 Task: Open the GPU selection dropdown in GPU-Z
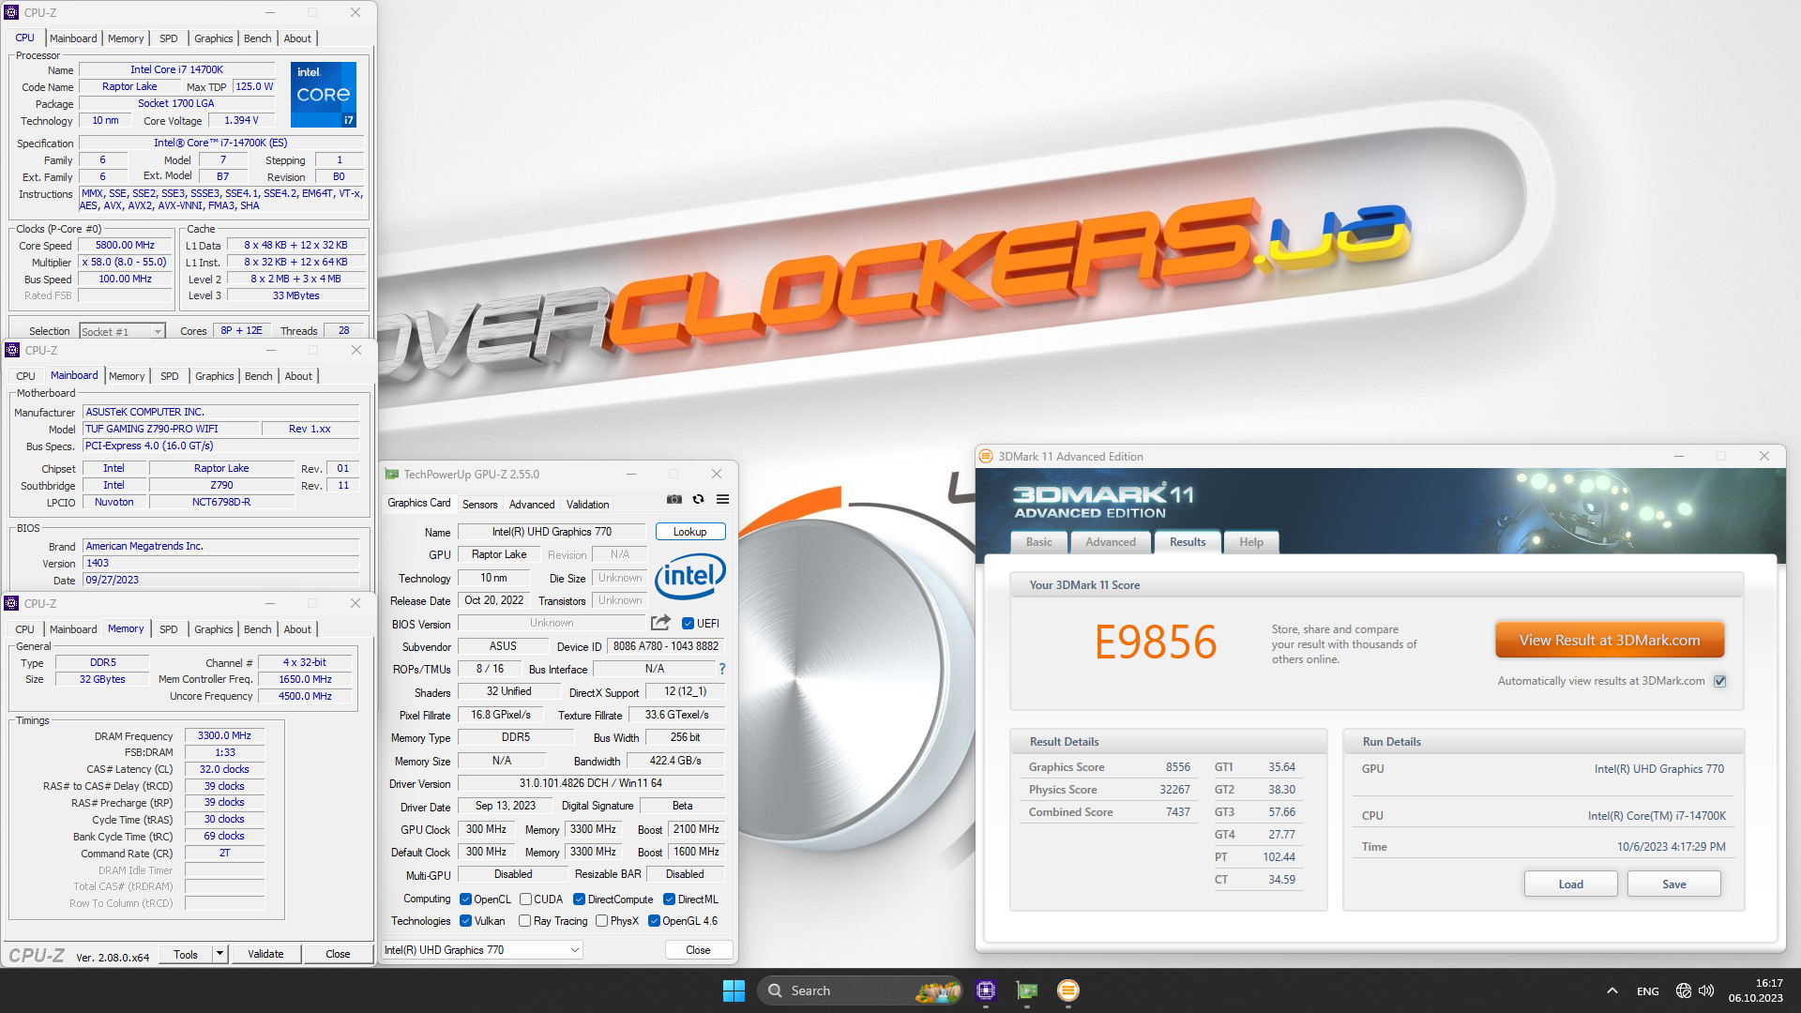pyautogui.click(x=482, y=950)
